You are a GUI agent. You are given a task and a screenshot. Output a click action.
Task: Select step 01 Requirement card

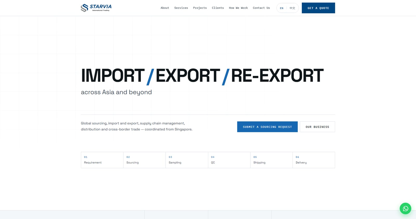(x=102, y=160)
